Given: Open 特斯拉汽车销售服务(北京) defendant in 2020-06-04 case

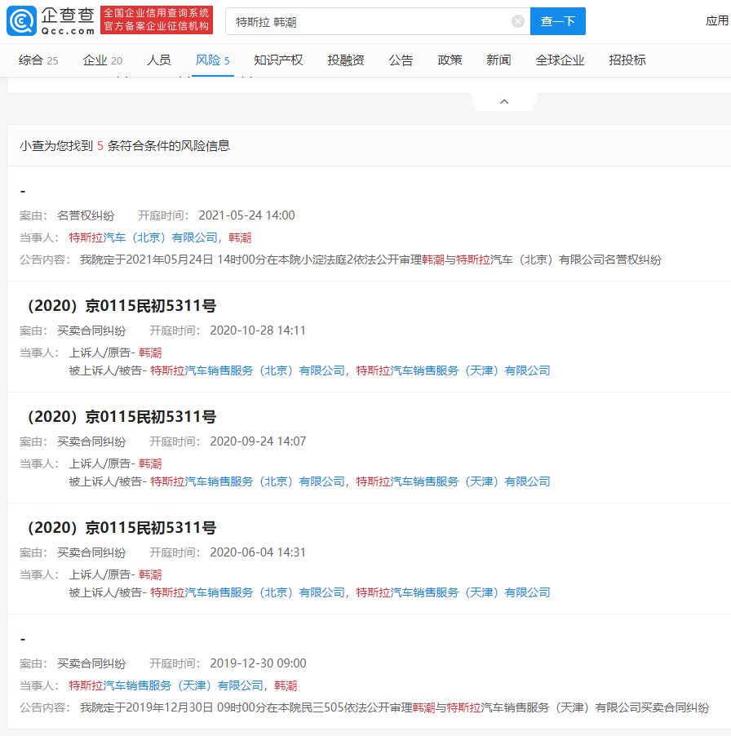Looking at the screenshot, I should pos(248,592).
